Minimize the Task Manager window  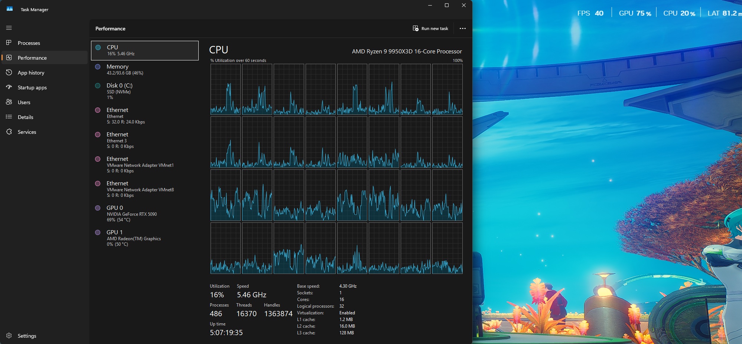pyautogui.click(x=430, y=5)
